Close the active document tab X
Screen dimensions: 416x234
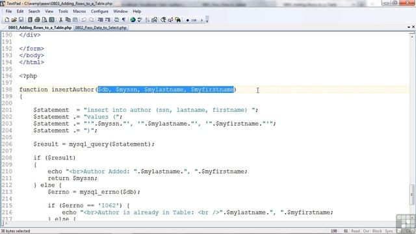coord(413,27)
